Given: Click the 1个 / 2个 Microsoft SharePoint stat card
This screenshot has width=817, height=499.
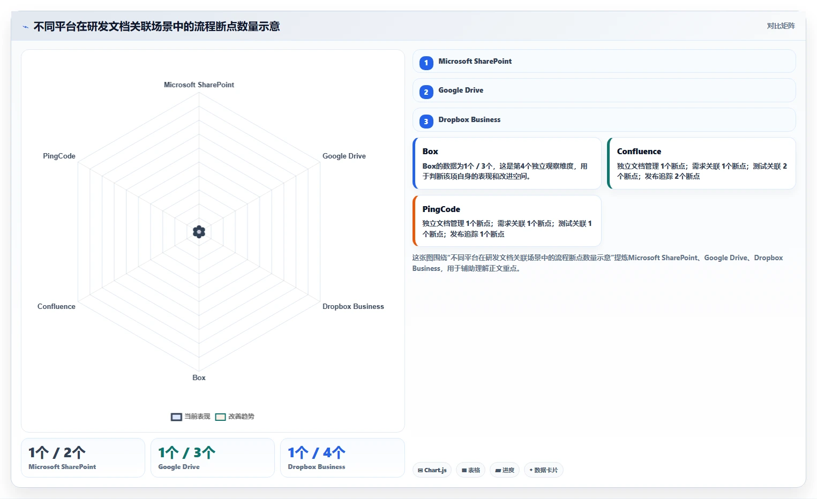Looking at the screenshot, I should tap(83, 458).
